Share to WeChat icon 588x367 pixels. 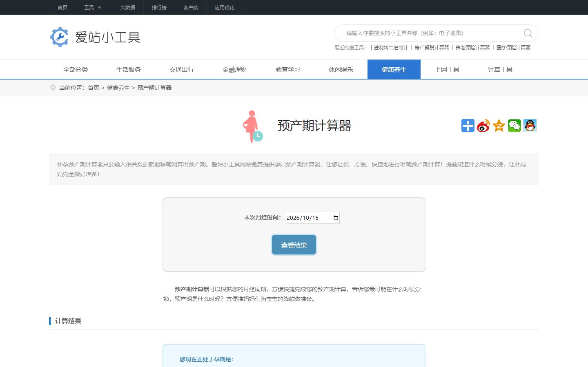tap(514, 126)
